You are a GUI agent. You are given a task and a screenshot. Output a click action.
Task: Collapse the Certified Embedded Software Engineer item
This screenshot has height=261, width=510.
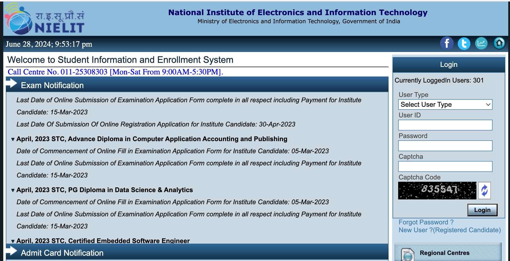[13, 241]
